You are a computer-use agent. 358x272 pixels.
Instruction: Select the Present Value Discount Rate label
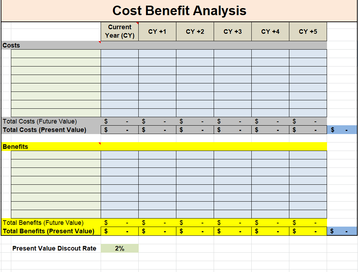click(54, 248)
